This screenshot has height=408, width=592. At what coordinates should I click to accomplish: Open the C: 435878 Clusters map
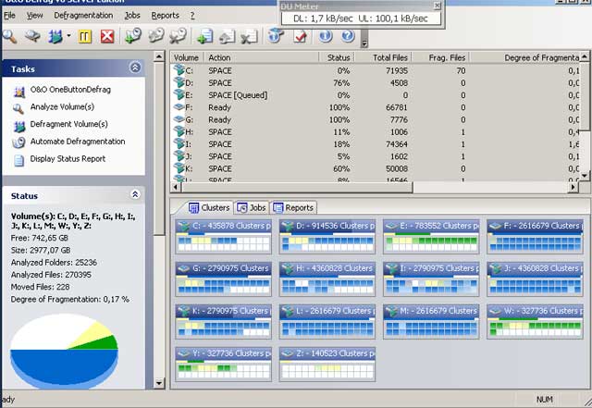click(224, 237)
